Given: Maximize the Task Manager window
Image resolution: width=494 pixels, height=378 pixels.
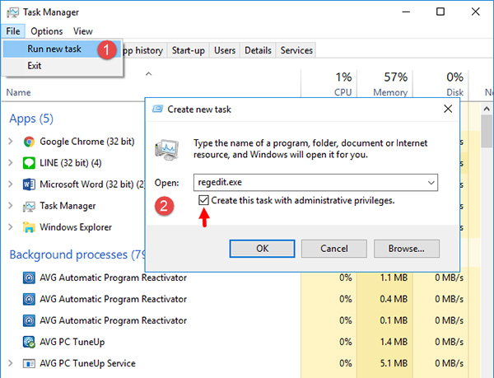Looking at the screenshot, I should tap(440, 12).
